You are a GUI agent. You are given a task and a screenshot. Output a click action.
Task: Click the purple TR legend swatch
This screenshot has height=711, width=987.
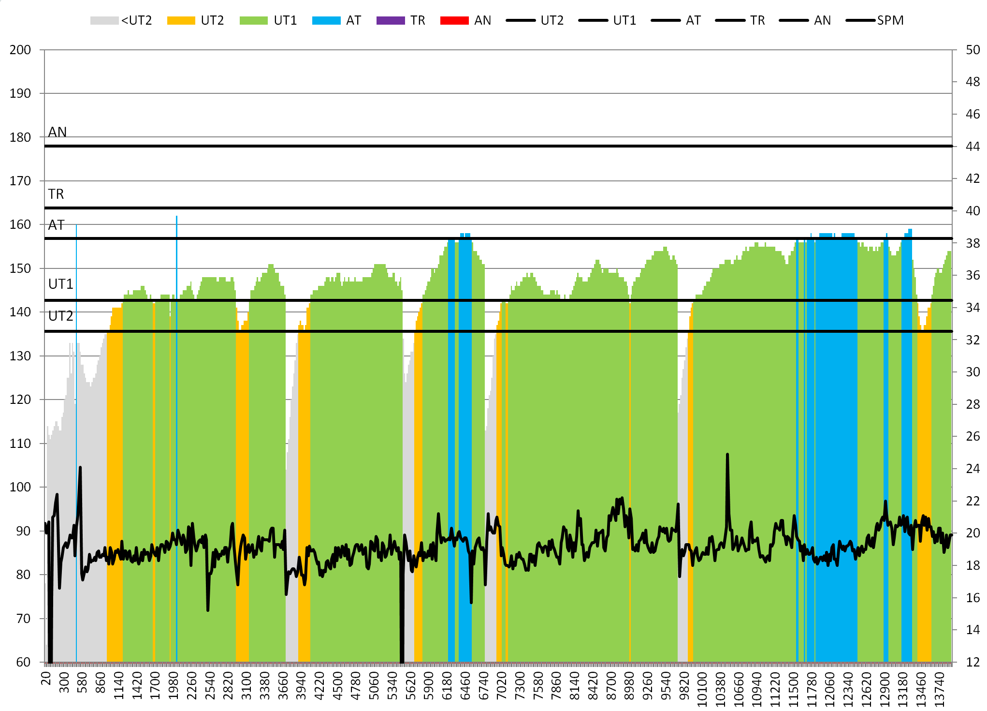pos(391,20)
